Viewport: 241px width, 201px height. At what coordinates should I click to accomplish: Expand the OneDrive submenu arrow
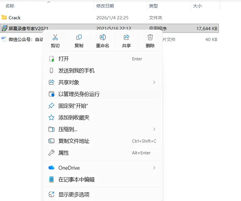[x=154, y=168]
